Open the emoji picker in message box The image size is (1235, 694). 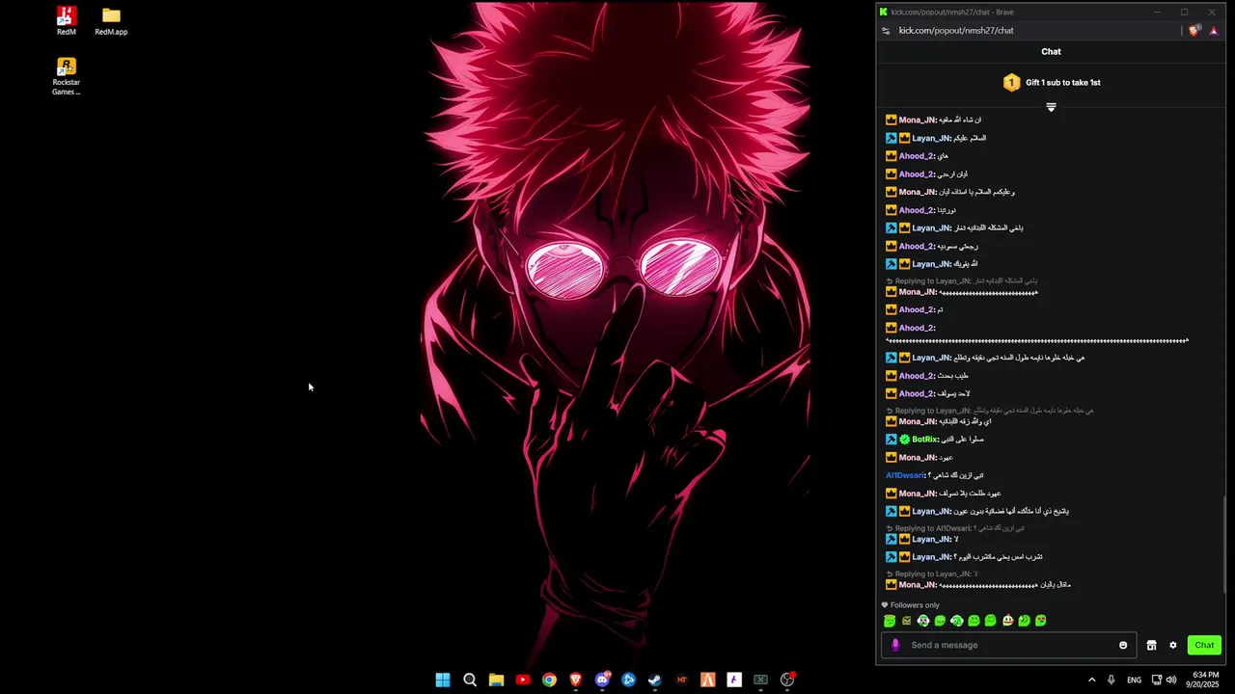point(1123,645)
